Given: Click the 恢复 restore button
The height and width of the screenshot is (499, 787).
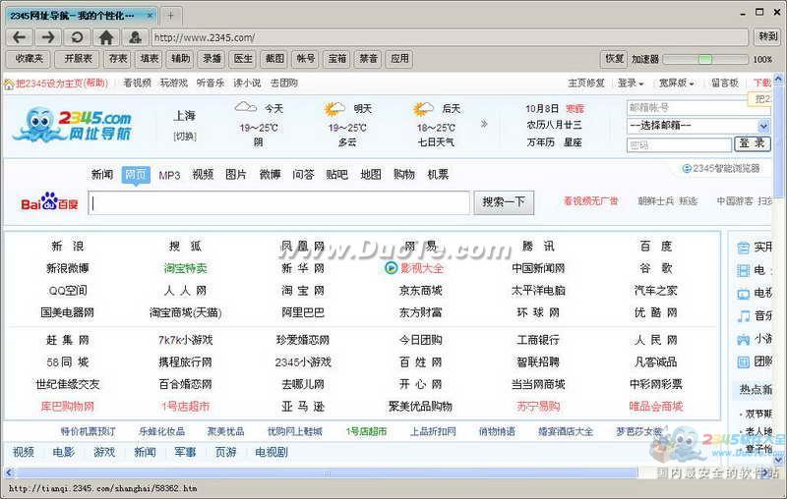Looking at the screenshot, I should pyautogui.click(x=614, y=59).
